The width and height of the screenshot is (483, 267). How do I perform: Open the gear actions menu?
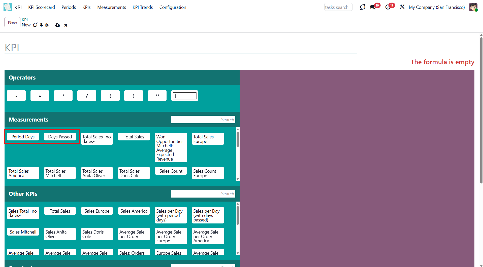point(47,25)
